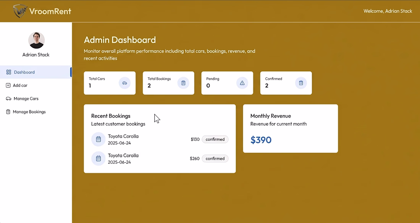This screenshot has height=223, width=420.
Task: Go to the Add car page
Action: click(x=36, y=85)
